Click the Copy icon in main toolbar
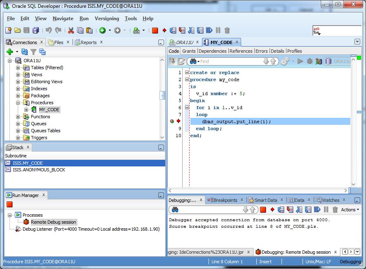 coord(80,30)
